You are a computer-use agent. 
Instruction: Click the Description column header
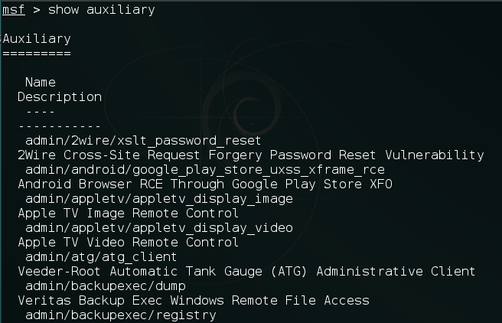pyautogui.click(x=60, y=97)
